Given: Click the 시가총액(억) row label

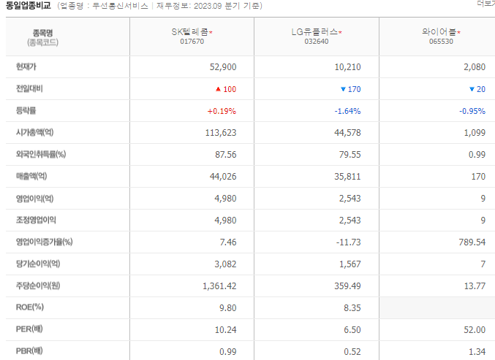Looking at the screenshot, I should click(x=34, y=132).
